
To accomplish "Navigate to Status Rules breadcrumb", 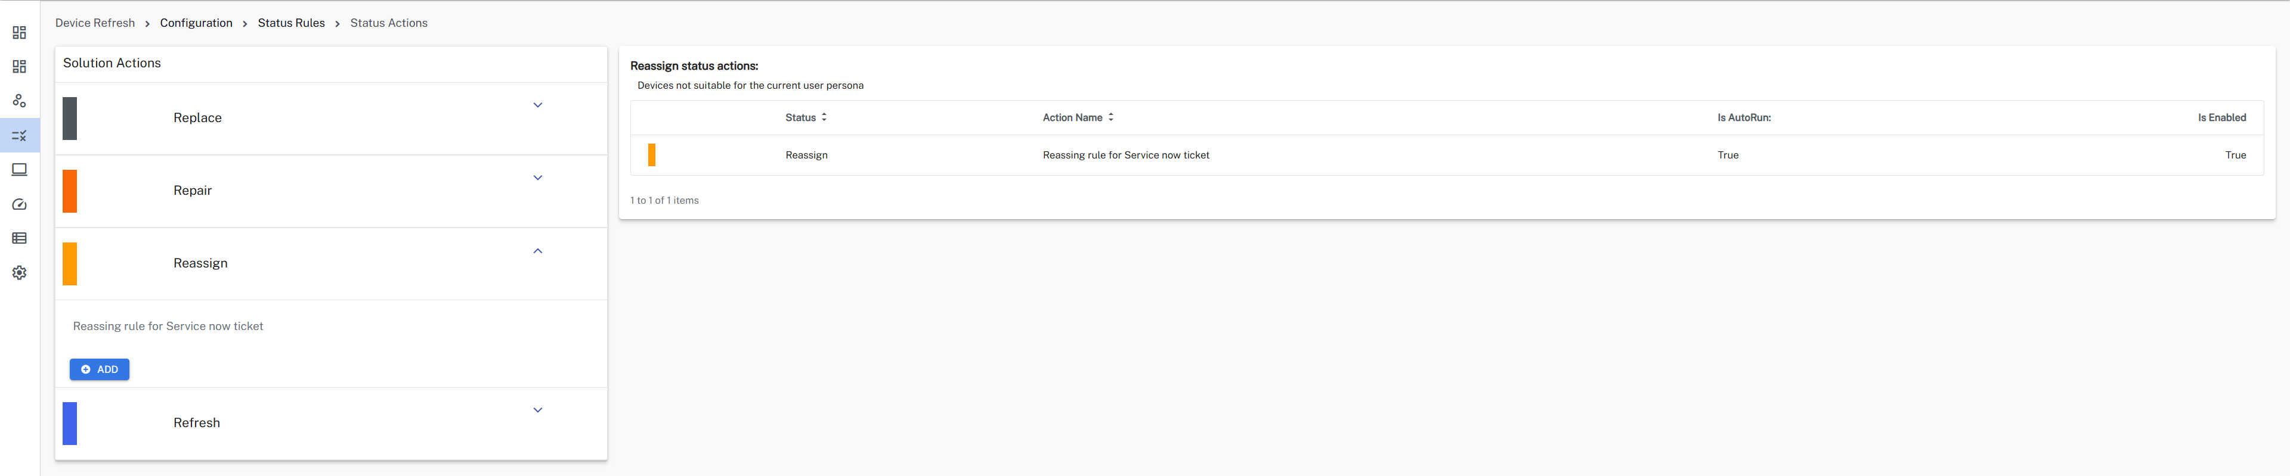I will click(290, 23).
